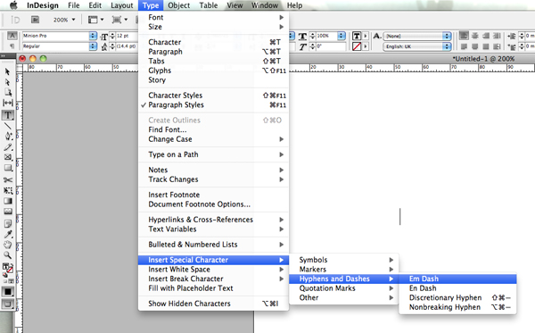
Task: Select the Direct Selection tool
Action: tap(7, 82)
